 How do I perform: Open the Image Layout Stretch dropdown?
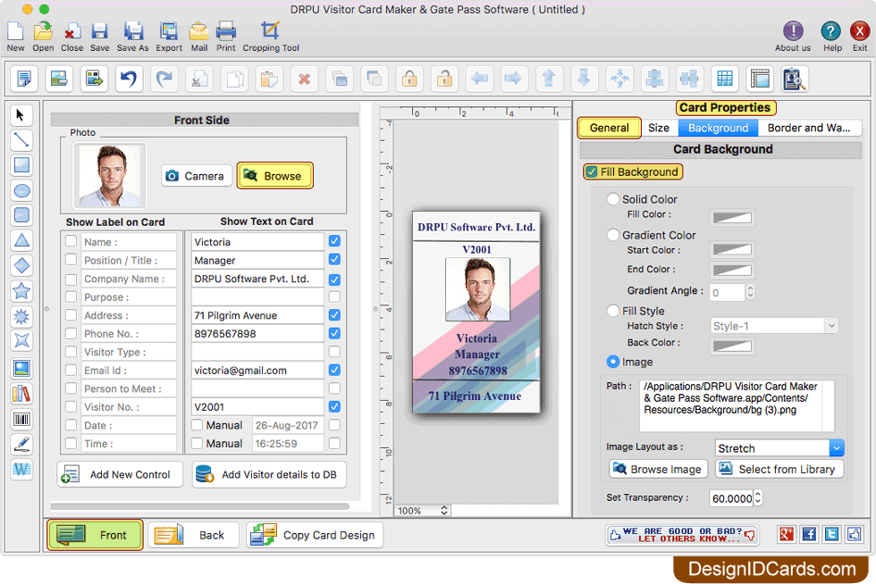[x=779, y=448]
